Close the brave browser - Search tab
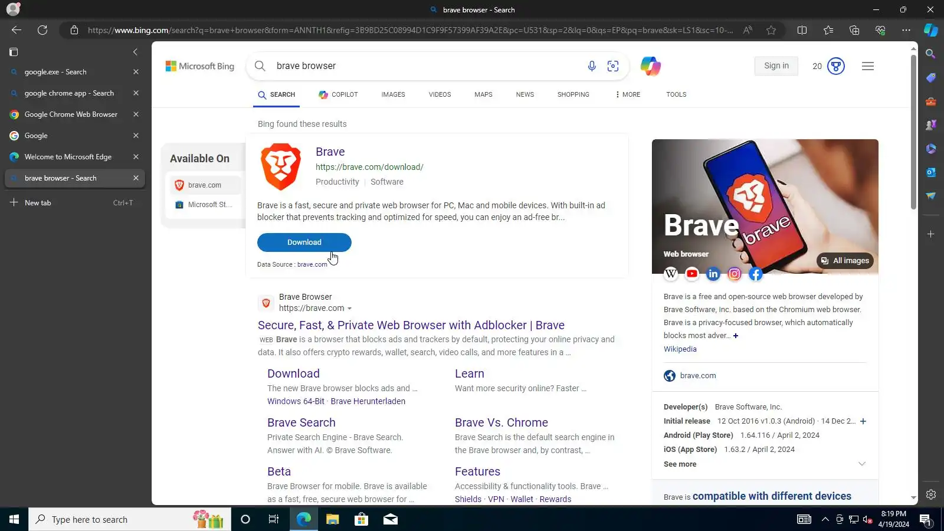This screenshot has width=944, height=531. pyautogui.click(x=136, y=178)
